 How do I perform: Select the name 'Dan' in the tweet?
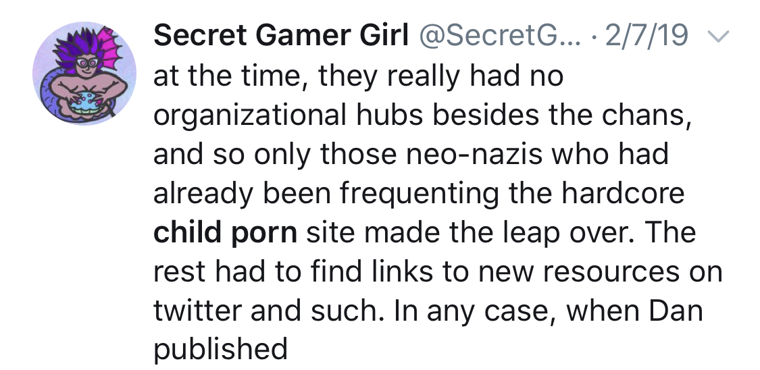click(x=676, y=310)
